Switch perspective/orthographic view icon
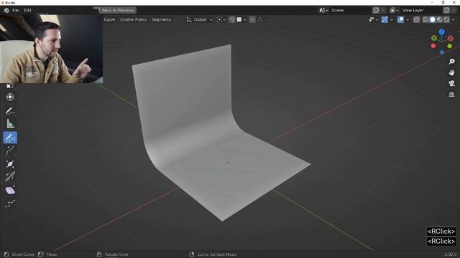 pos(451,95)
